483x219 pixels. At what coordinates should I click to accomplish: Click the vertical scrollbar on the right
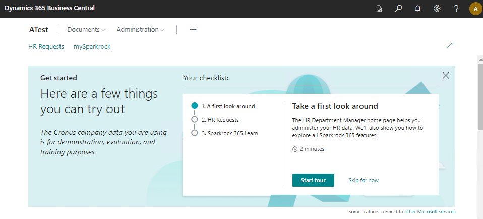(x=479, y=101)
